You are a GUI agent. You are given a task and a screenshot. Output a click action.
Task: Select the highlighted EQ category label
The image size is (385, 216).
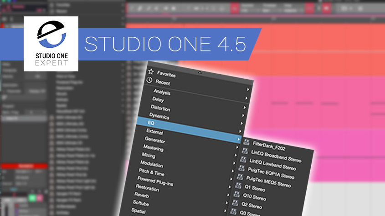click(x=151, y=123)
